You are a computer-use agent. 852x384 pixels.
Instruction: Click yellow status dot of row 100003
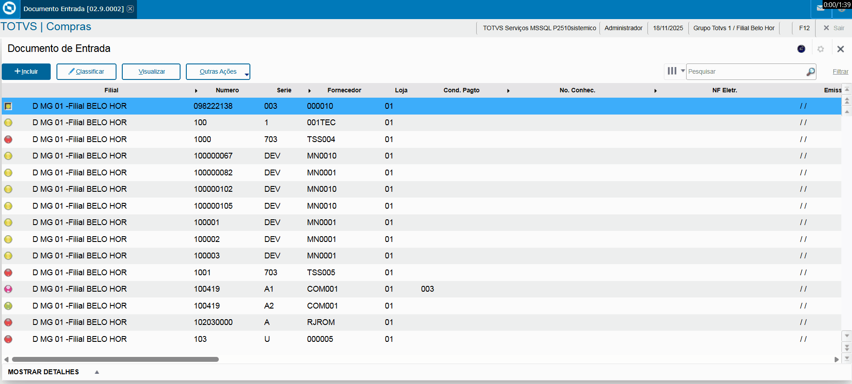click(8, 256)
